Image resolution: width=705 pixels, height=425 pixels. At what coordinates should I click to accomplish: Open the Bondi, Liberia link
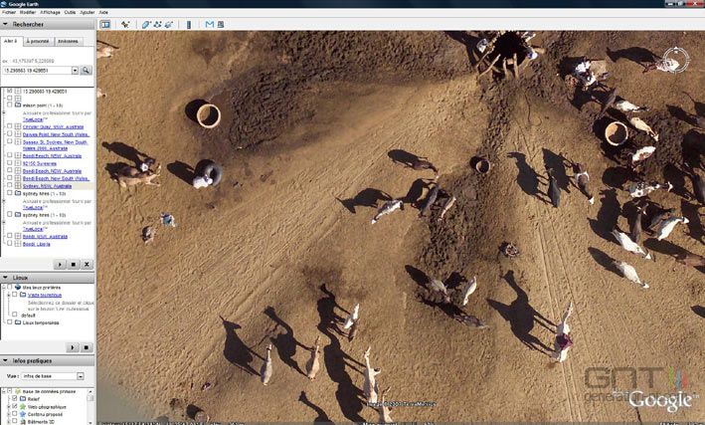[37, 244]
